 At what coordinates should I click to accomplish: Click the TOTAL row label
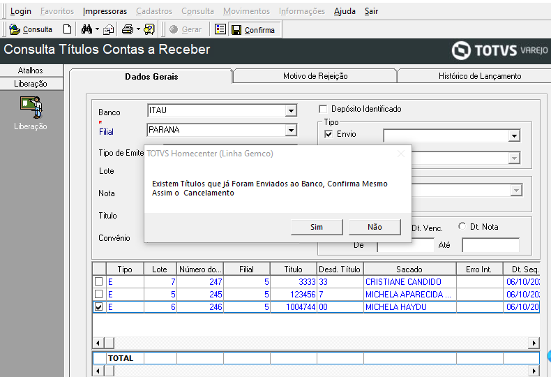(x=121, y=358)
